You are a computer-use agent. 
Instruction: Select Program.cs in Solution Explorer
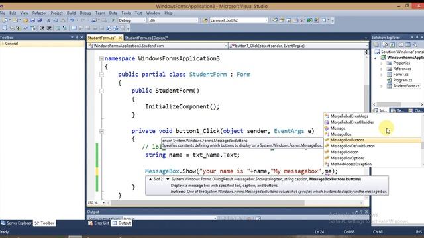click(403, 80)
